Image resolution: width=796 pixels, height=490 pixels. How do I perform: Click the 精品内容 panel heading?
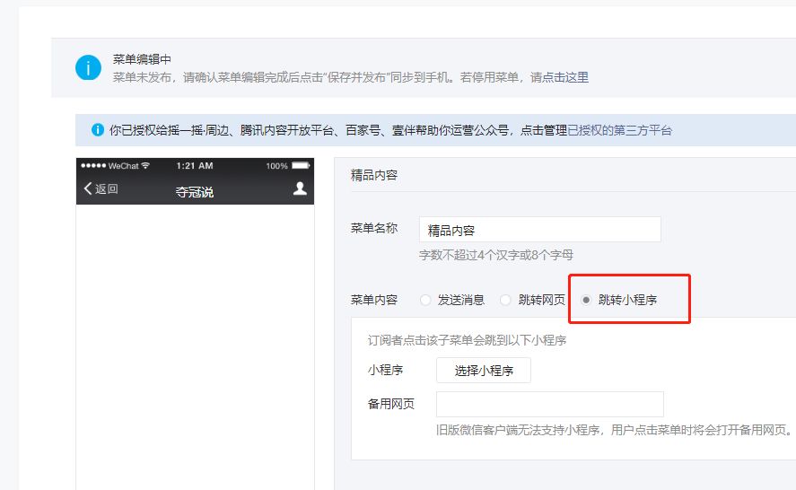pos(374,175)
